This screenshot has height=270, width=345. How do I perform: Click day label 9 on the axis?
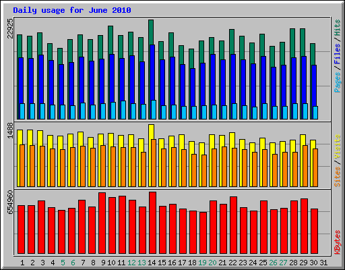pos(103,263)
